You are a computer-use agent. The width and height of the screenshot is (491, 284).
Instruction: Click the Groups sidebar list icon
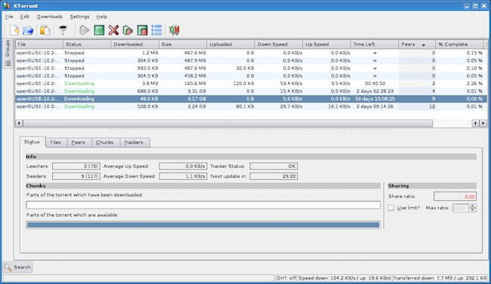(x=8, y=63)
